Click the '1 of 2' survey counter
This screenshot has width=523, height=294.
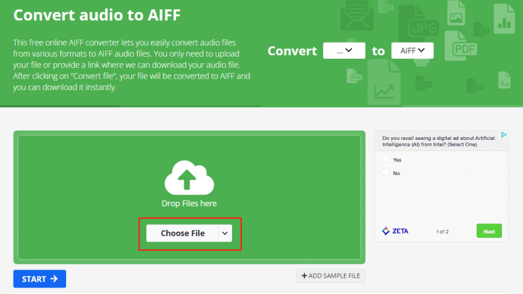coord(442,232)
